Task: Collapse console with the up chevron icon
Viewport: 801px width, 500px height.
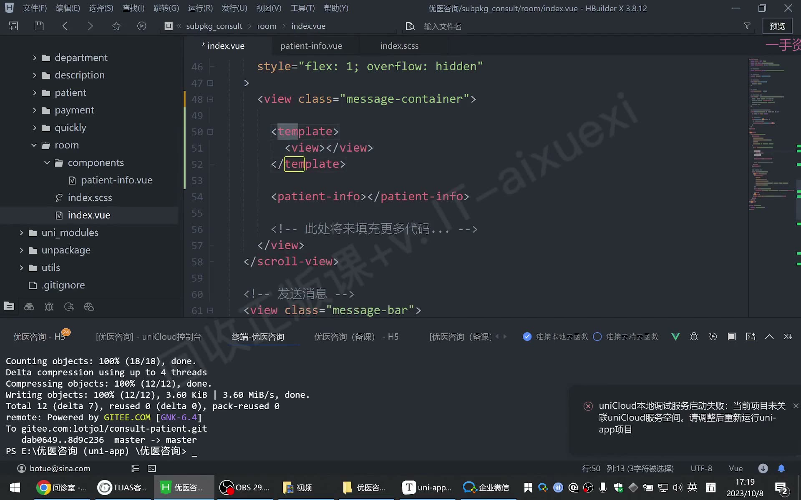Action: (x=769, y=337)
